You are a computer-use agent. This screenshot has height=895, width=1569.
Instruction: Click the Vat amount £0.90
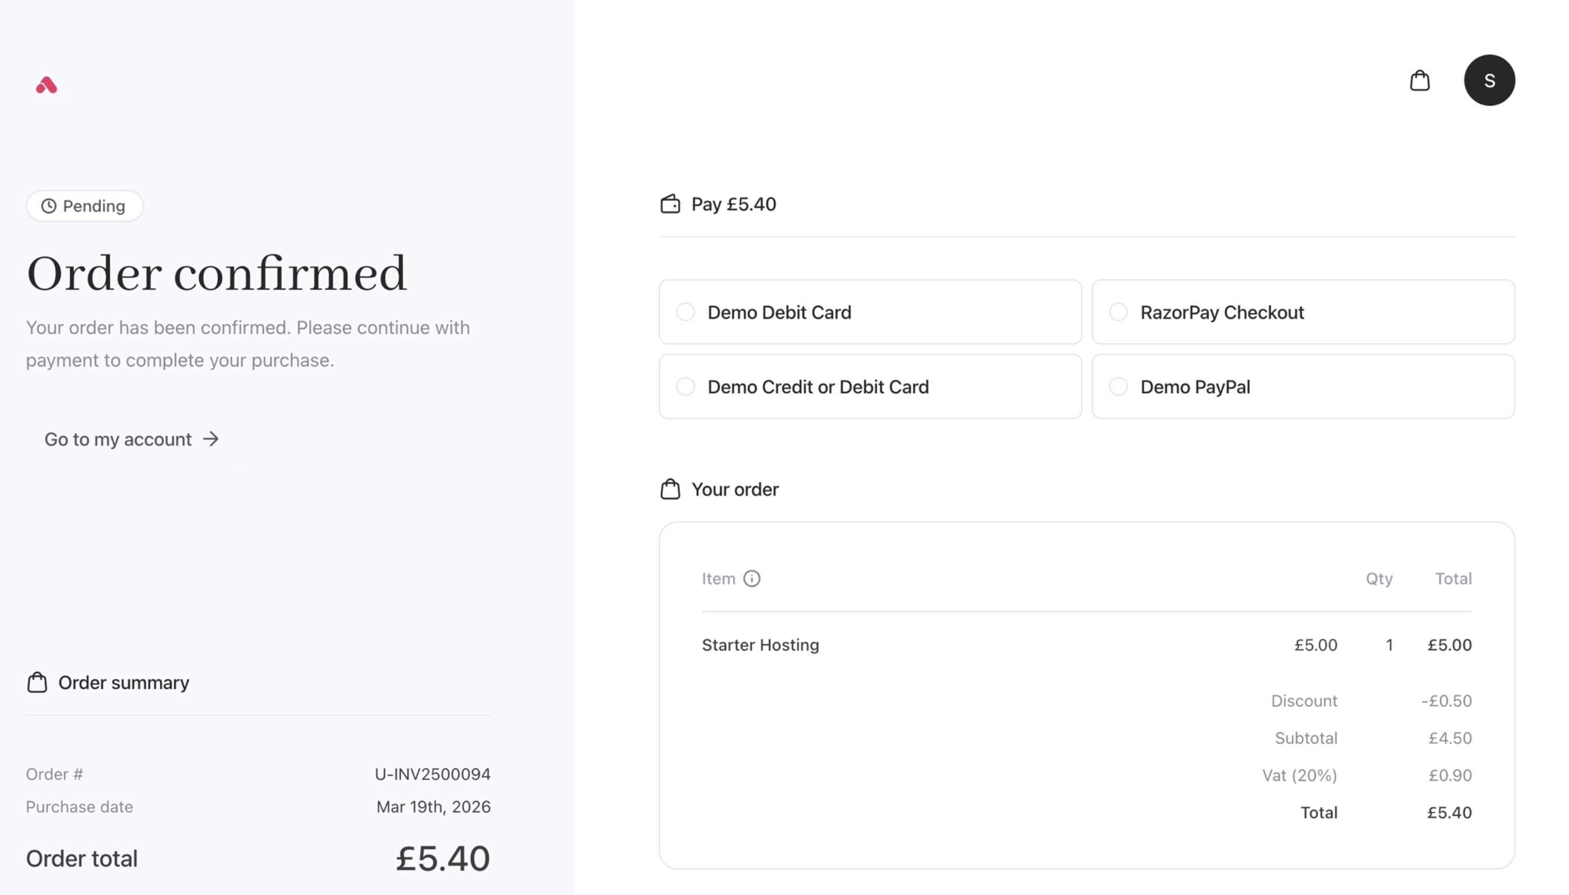point(1450,775)
